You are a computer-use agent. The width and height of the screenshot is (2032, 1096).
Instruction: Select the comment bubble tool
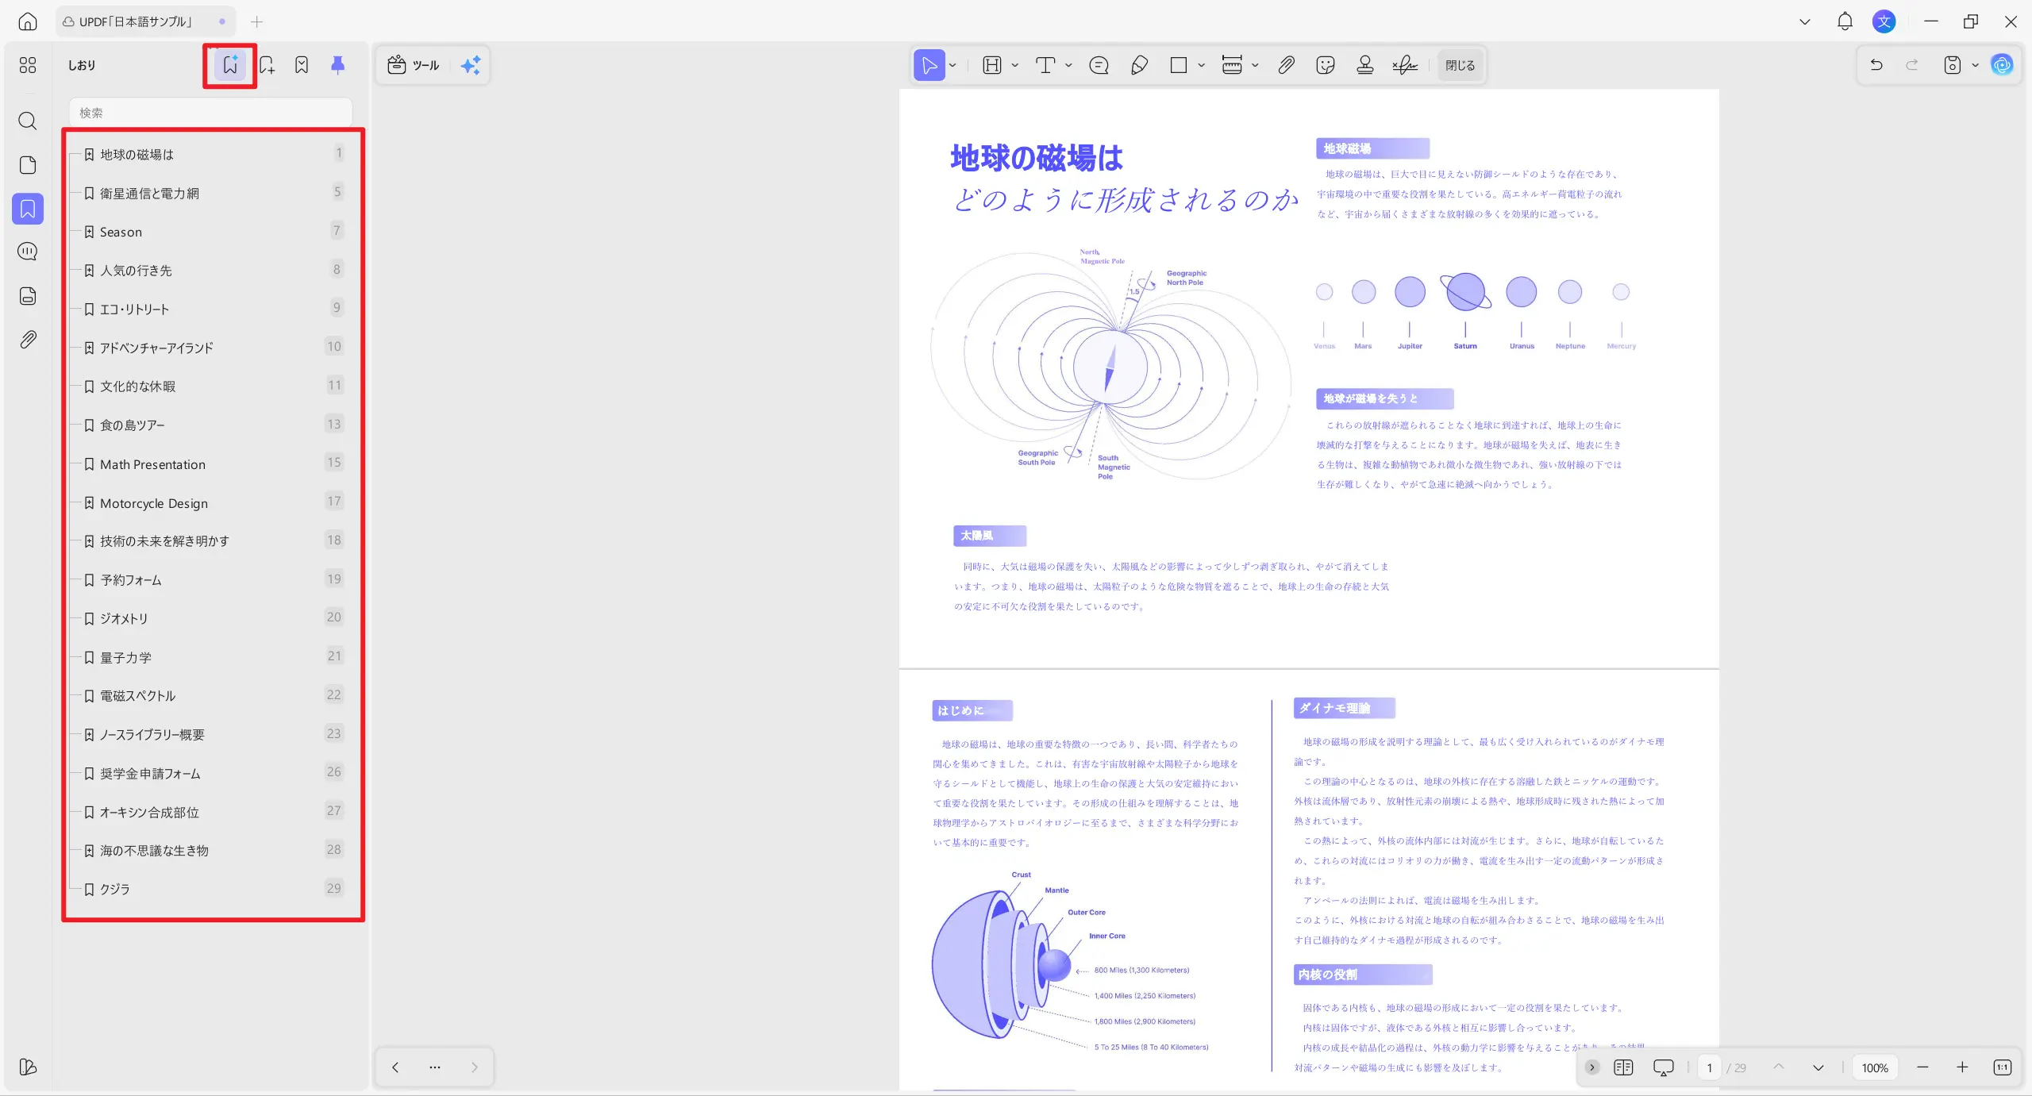click(1099, 65)
